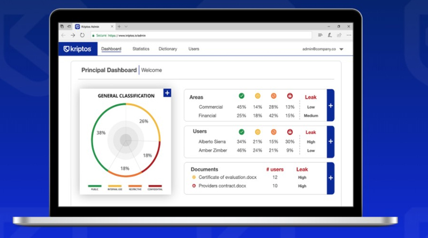428x238 pixels.
Task: Click the Kriptos logo in header
Action: click(x=78, y=49)
